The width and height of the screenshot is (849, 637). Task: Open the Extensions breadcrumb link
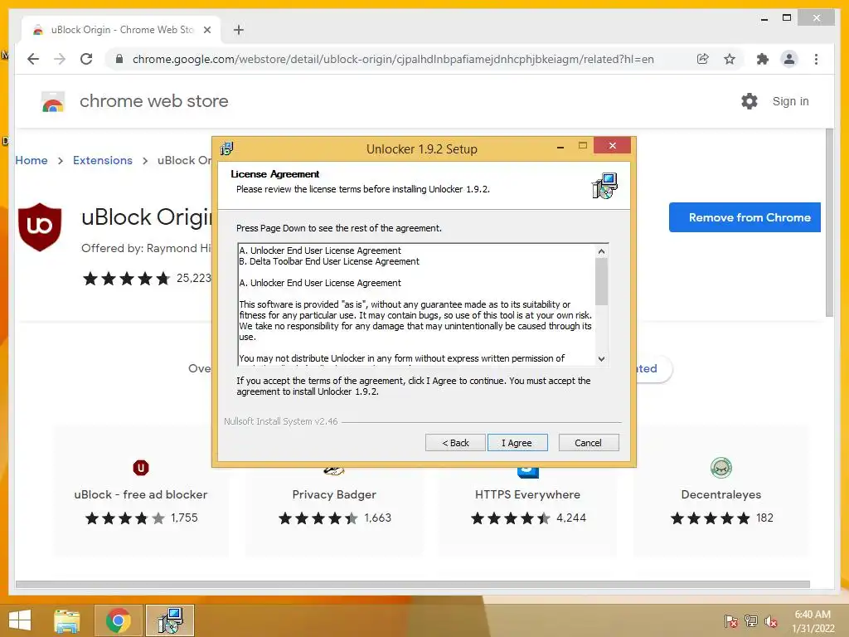(103, 160)
